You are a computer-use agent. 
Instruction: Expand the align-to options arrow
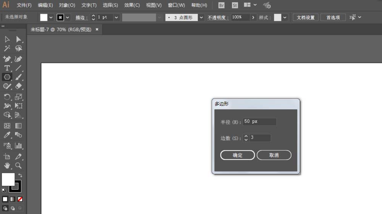[359, 17]
